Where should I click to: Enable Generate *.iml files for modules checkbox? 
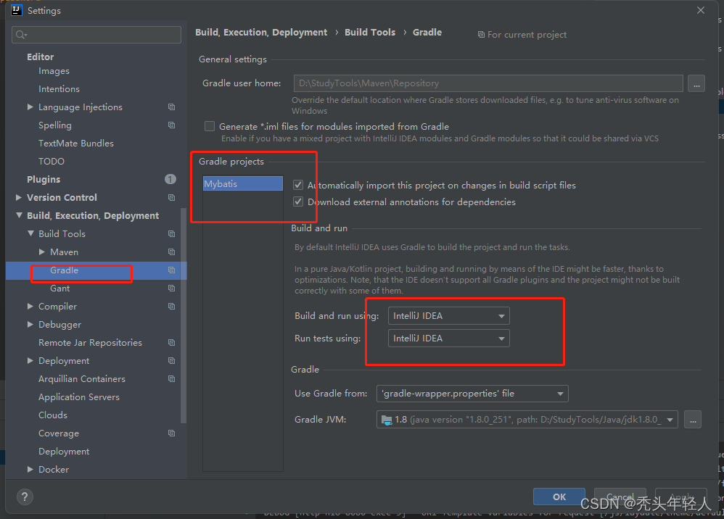pos(210,126)
